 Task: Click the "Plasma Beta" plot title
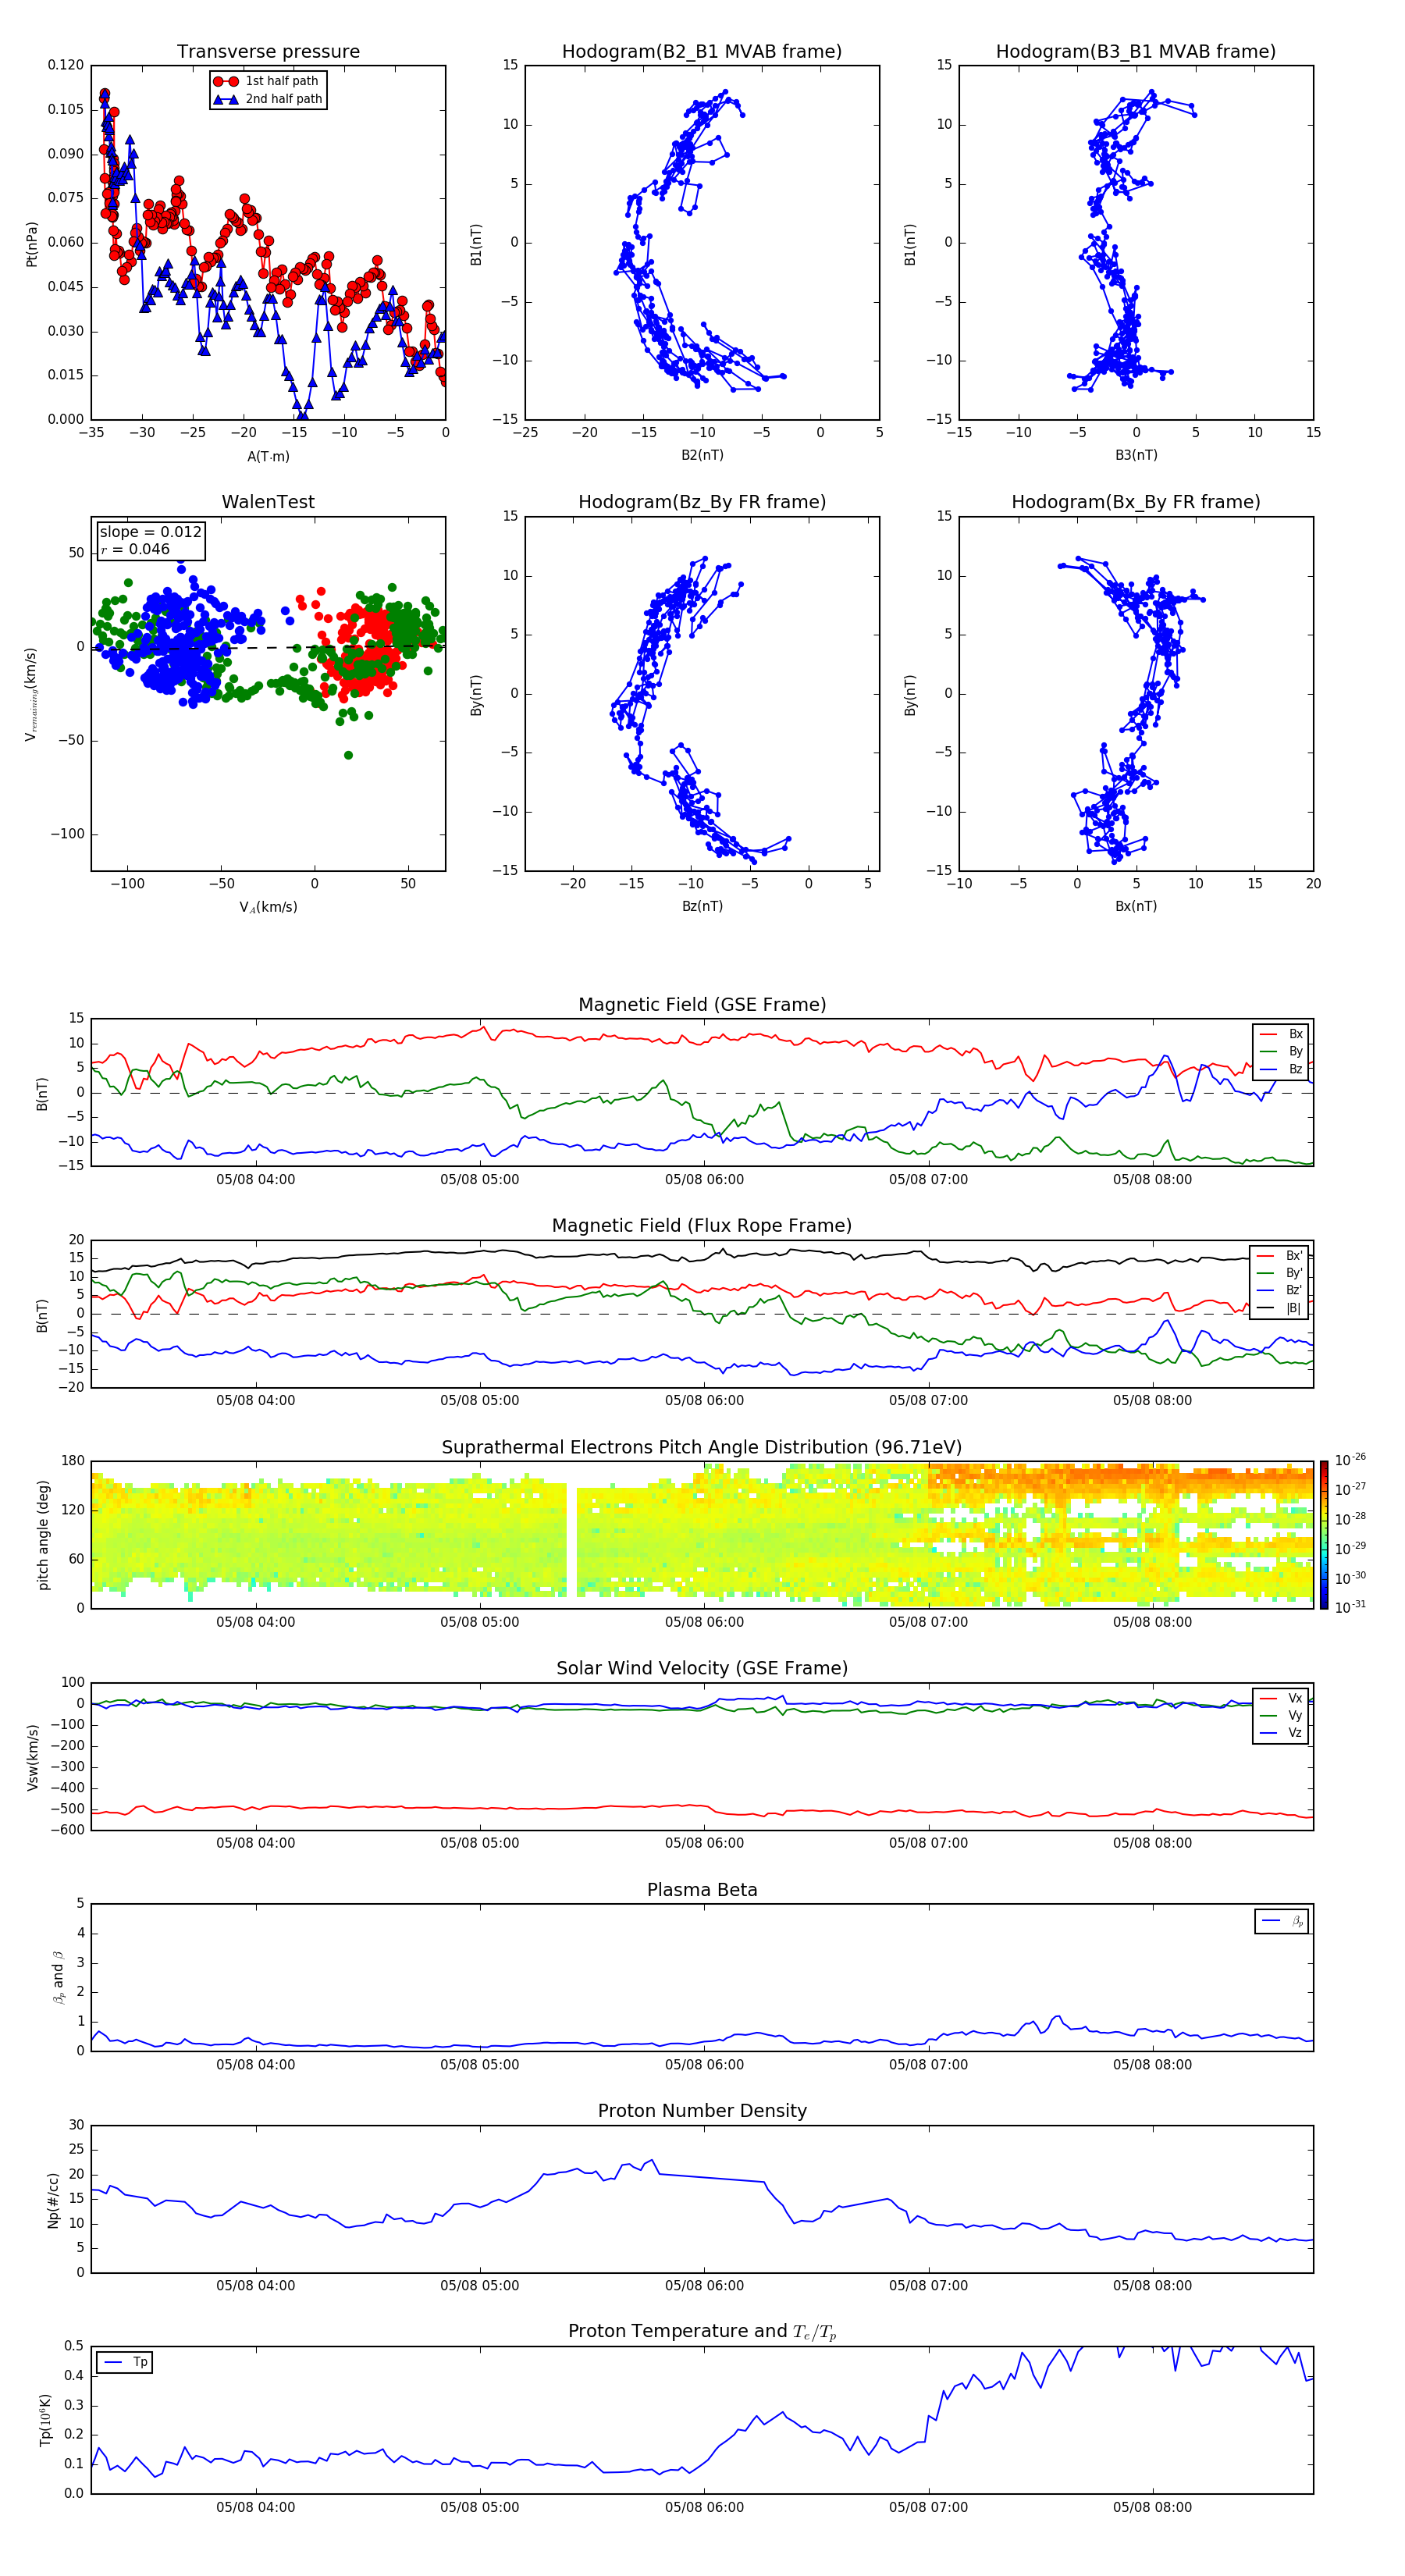[702, 1890]
